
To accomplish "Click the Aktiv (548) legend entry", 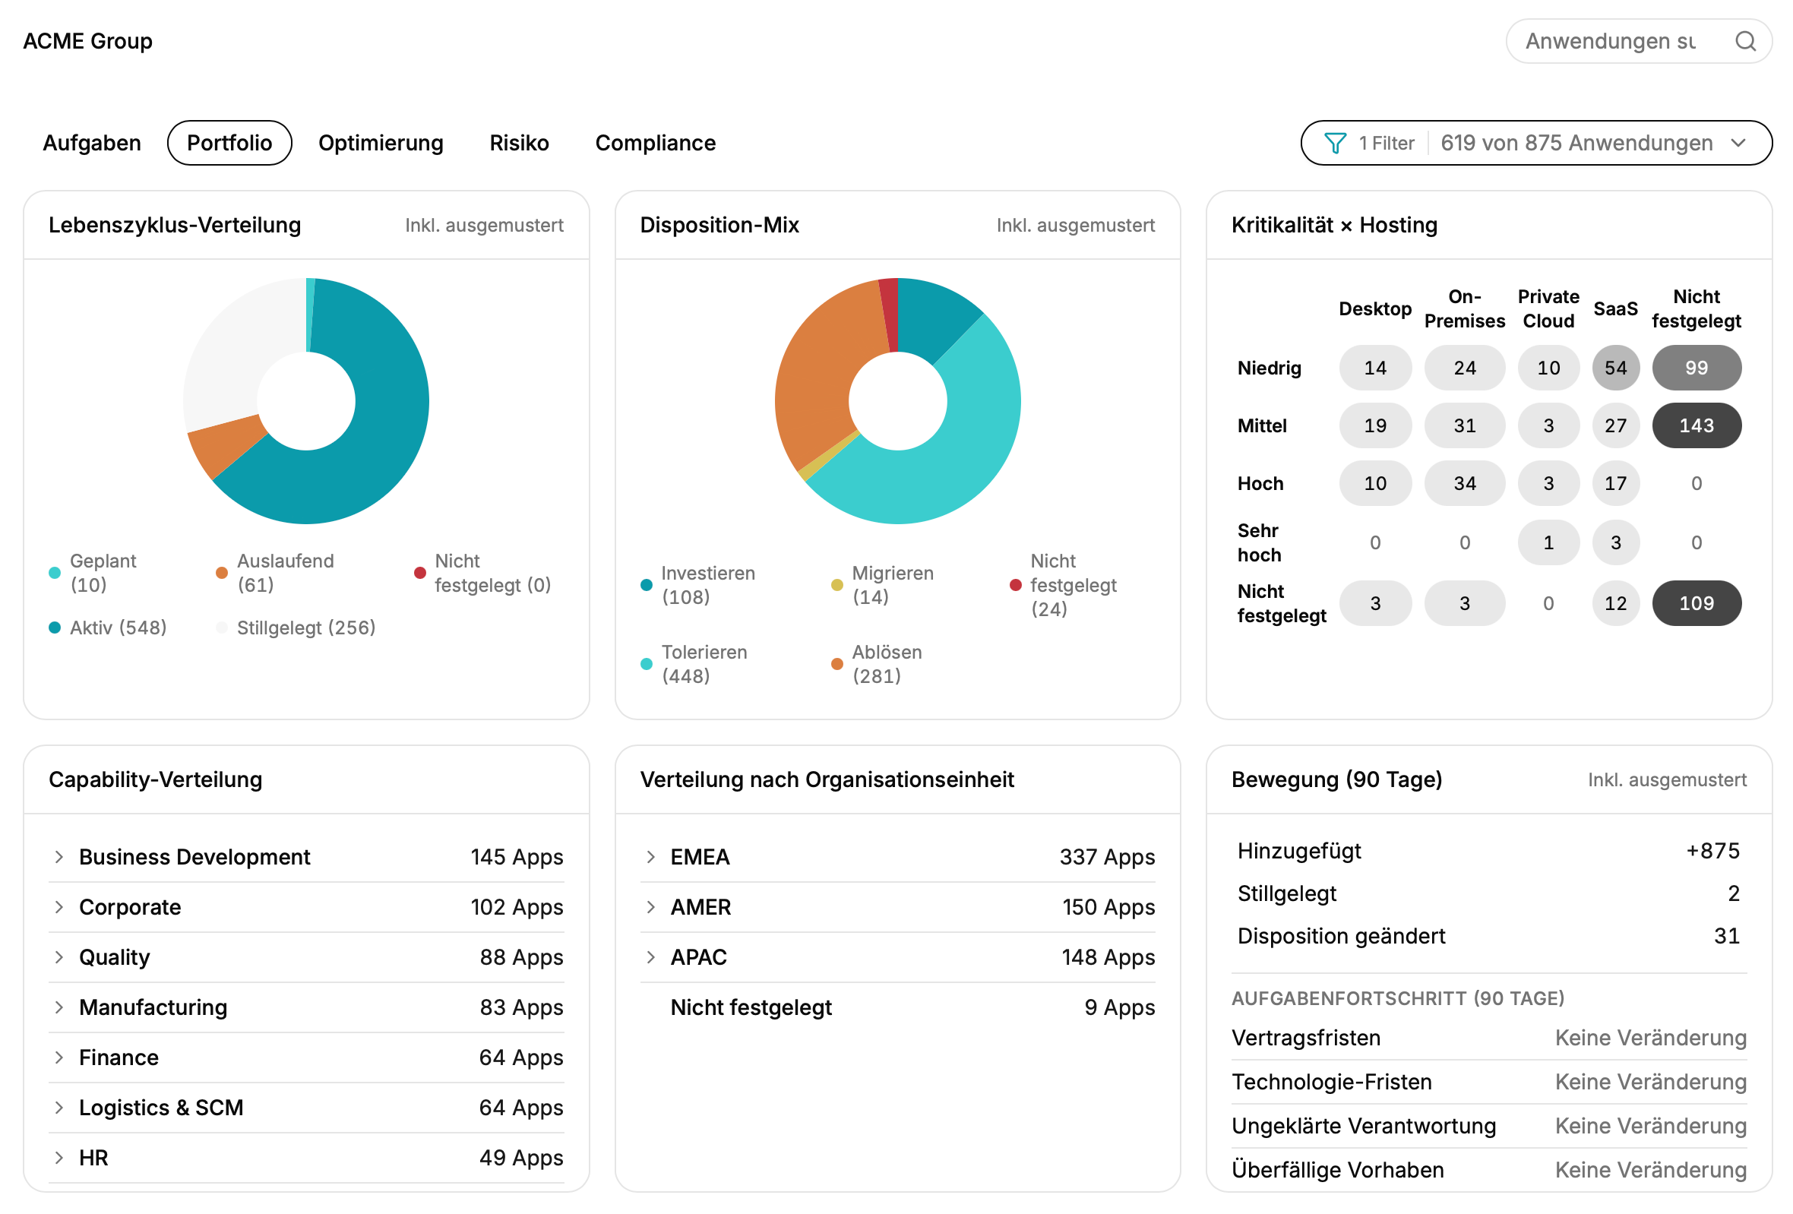I will tap(108, 628).
